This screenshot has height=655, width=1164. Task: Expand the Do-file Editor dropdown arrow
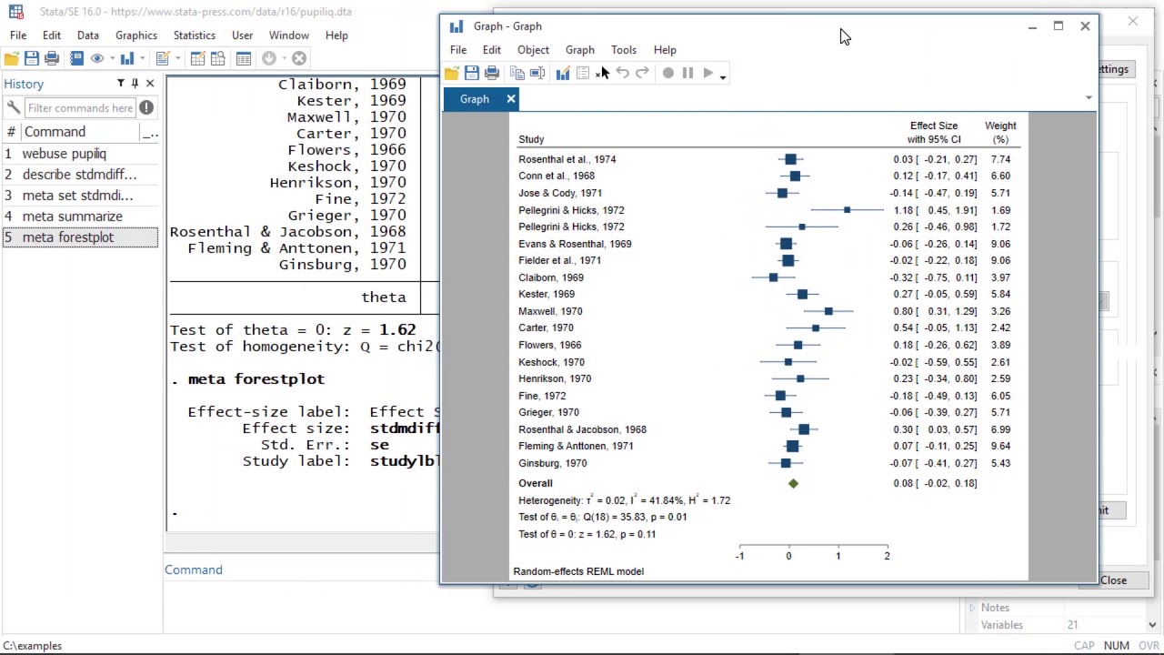176,58
